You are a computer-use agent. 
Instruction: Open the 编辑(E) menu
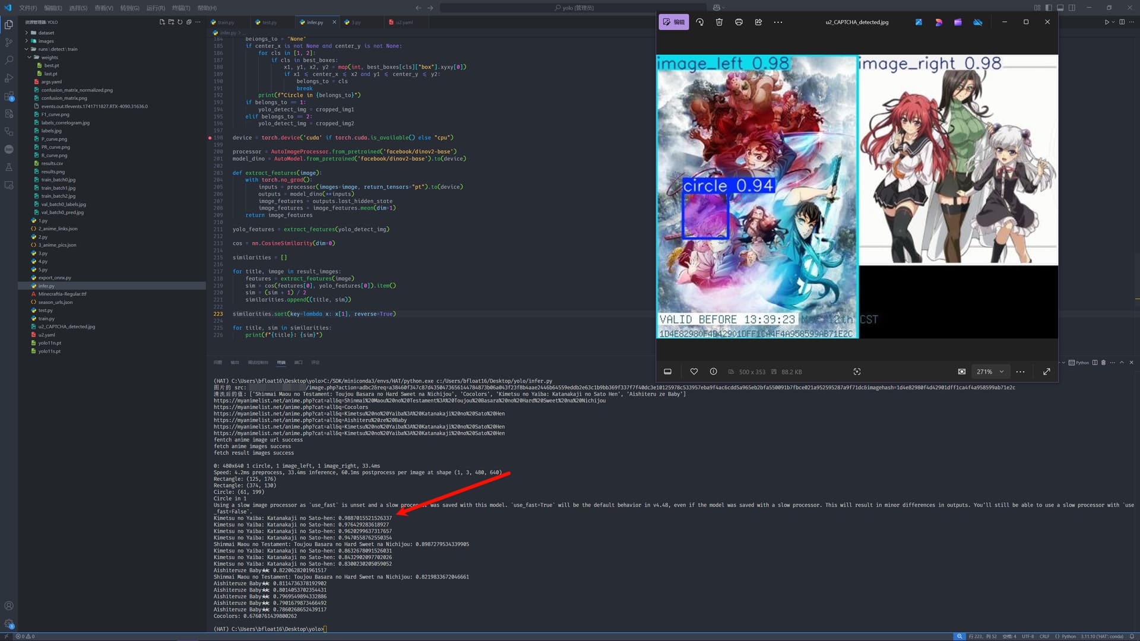coord(53,8)
